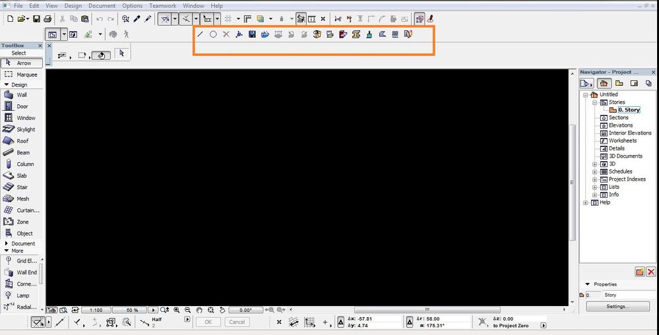Click the 1:100 scale button
This screenshot has height=335, width=659.
click(x=96, y=310)
